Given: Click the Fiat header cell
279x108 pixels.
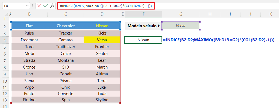Looking at the screenshot, I should pos(29,26).
